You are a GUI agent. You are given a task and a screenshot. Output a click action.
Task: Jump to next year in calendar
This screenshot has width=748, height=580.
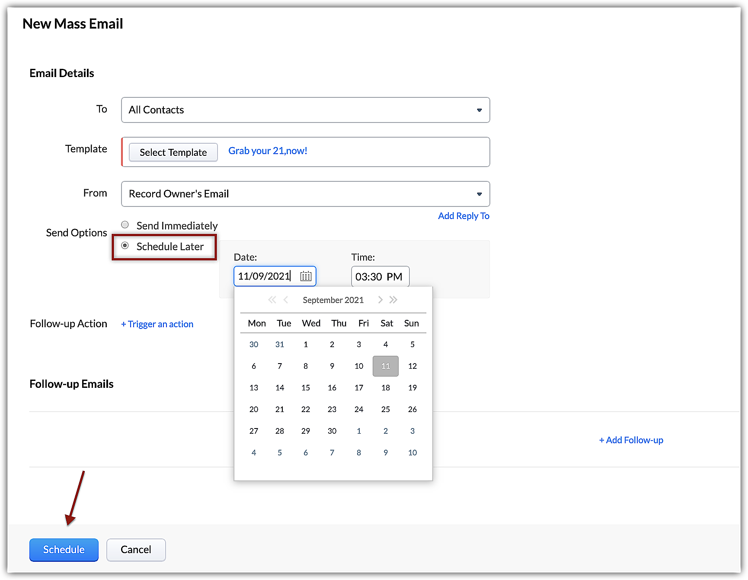[x=393, y=300]
